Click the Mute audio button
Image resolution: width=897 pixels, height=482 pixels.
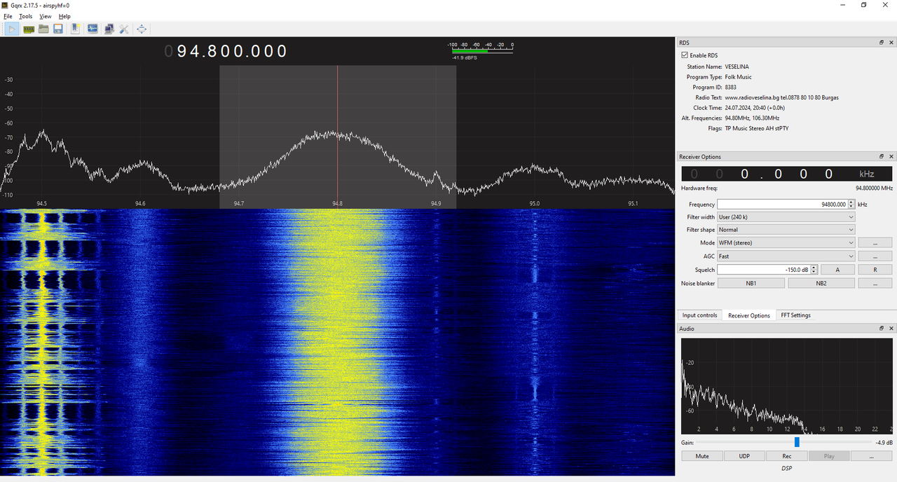(x=702, y=456)
